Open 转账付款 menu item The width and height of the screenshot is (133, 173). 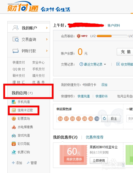point(29,51)
